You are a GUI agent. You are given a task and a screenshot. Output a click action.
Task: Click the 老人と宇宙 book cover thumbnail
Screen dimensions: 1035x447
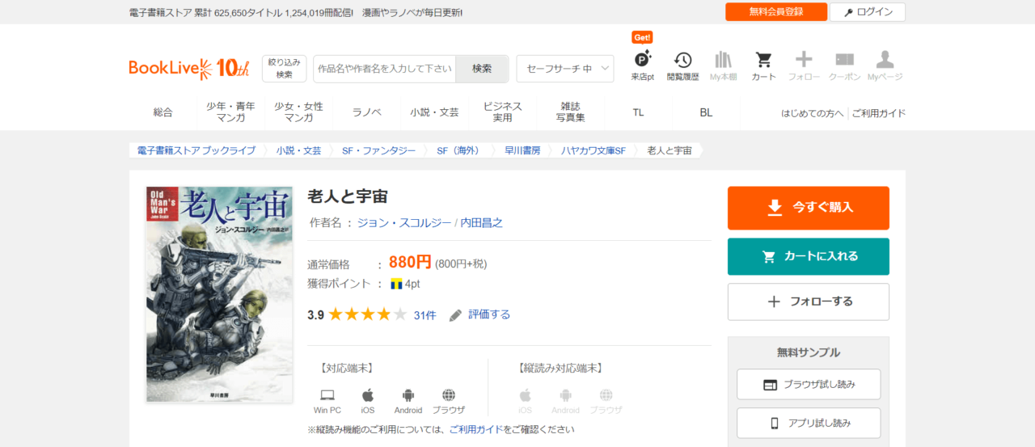point(218,294)
